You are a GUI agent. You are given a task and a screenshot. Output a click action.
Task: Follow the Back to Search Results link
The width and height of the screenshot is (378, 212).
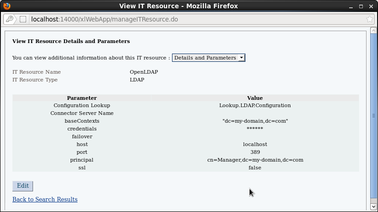tap(45, 199)
